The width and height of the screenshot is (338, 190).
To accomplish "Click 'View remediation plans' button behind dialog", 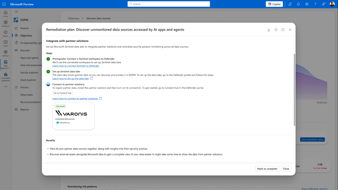I will (x=312, y=140).
